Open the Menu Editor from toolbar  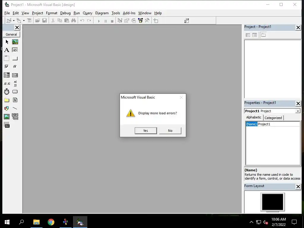pyautogui.click(x=29, y=20)
